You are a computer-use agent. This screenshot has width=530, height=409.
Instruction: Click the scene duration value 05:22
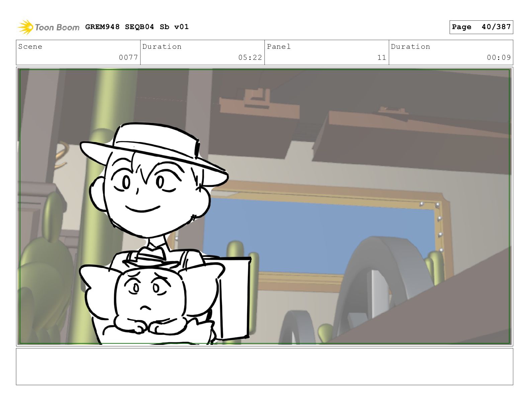(x=250, y=57)
